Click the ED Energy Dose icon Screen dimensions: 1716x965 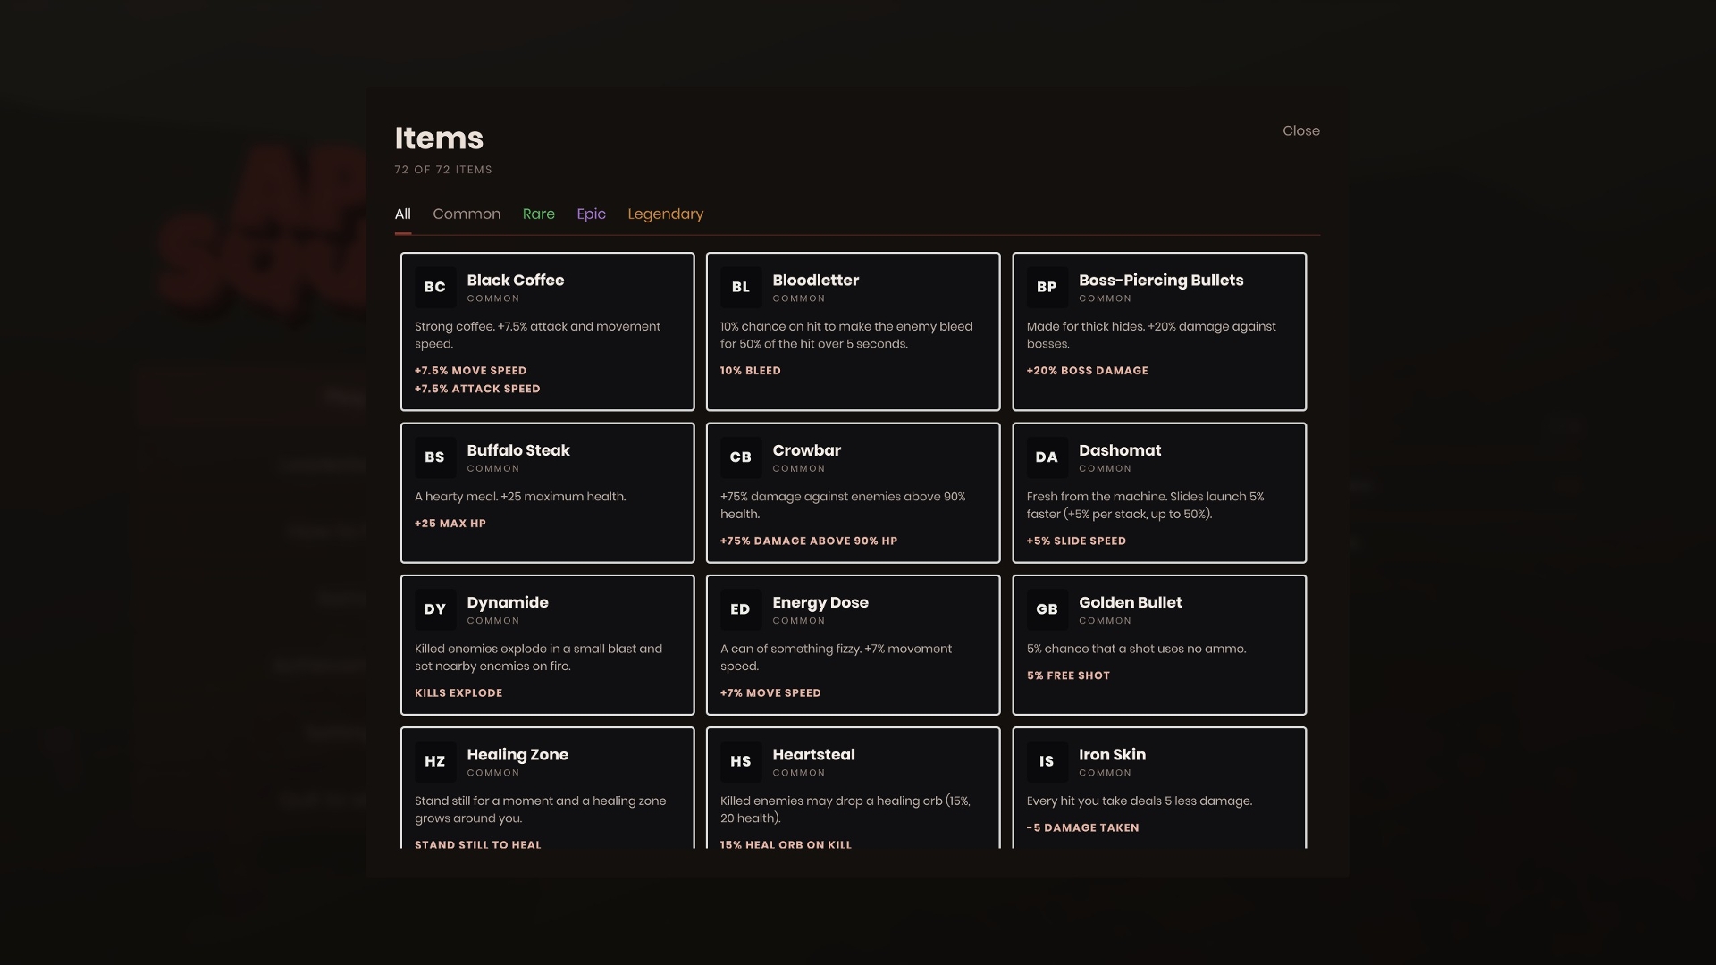(741, 609)
